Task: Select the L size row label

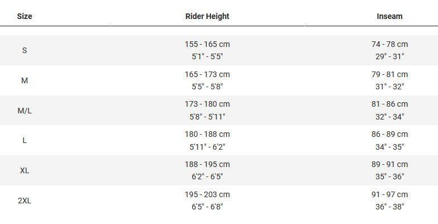Action: 25,141
